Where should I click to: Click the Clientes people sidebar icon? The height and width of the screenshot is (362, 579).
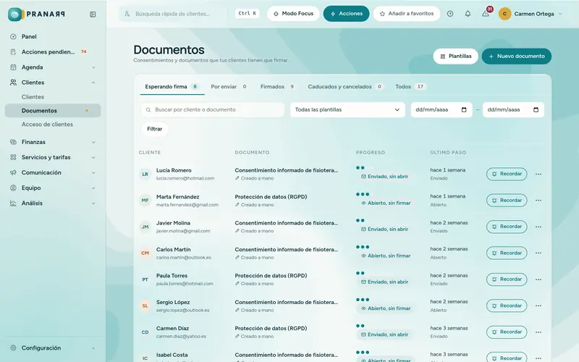click(x=13, y=83)
